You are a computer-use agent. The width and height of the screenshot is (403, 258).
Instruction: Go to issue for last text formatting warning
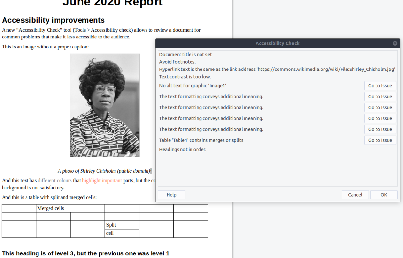pos(380,129)
